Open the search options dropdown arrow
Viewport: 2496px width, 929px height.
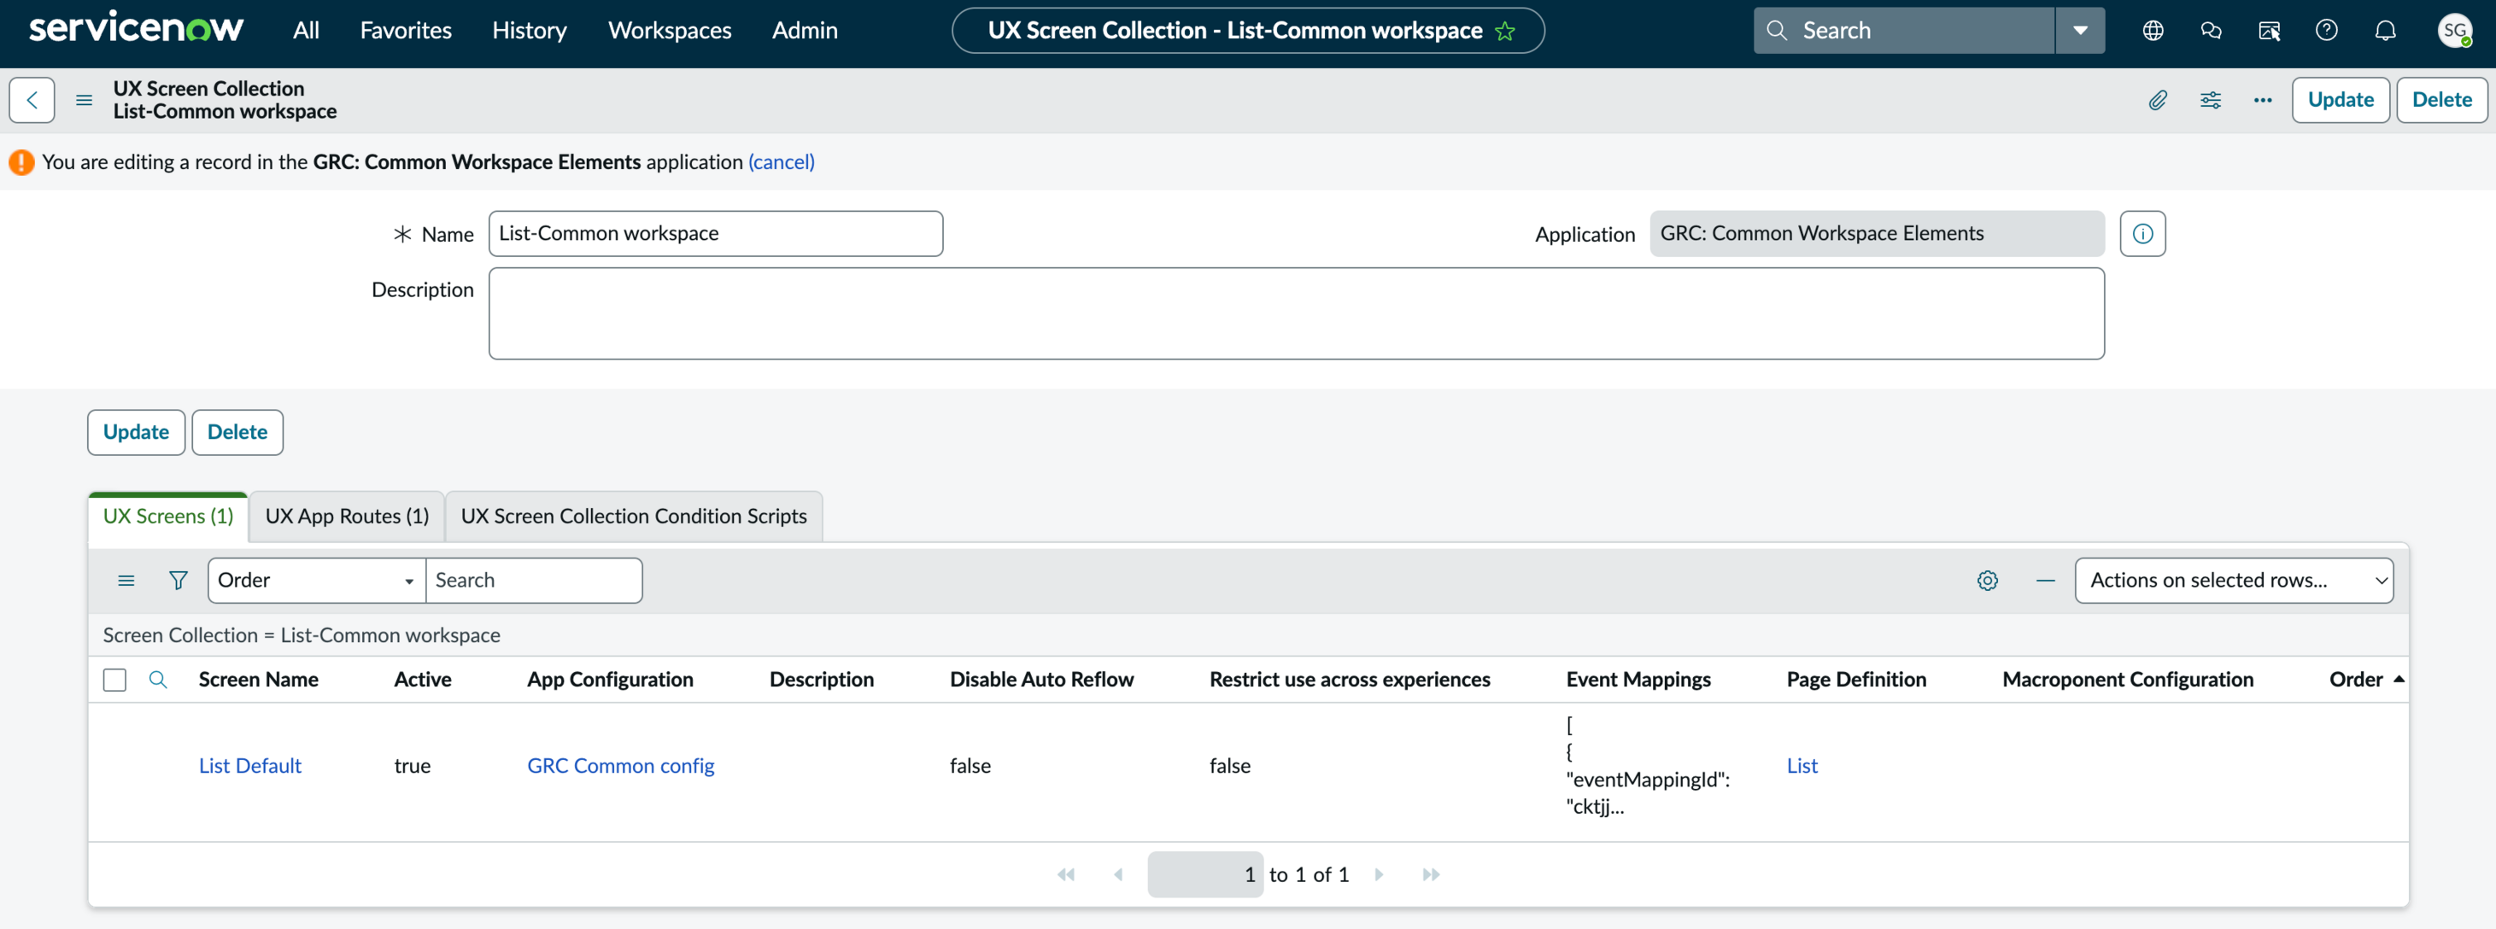pyautogui.click(x=2080, y=30)
